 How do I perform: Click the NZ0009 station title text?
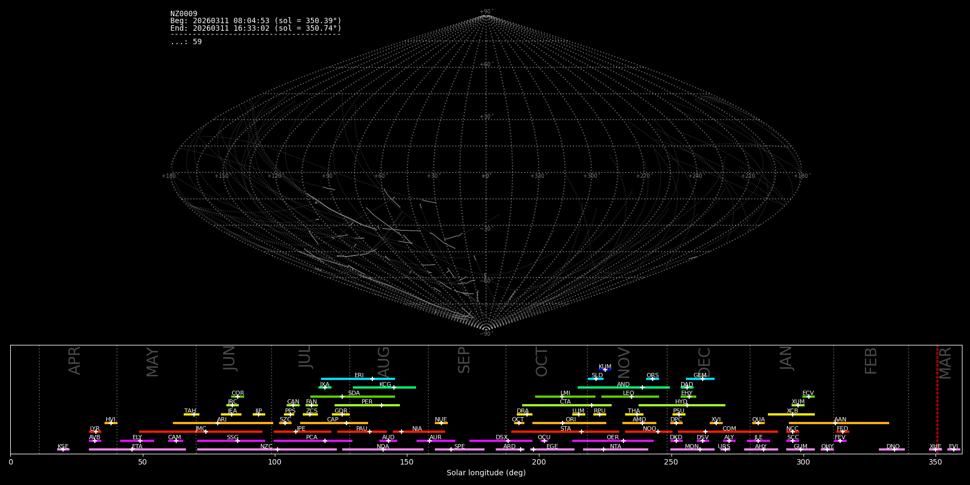(x=184, y=14)
